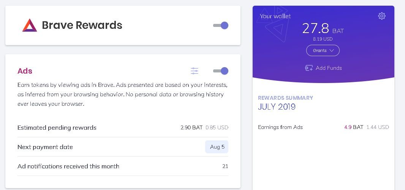Click the Add Funds link

(x=323, y=68)
